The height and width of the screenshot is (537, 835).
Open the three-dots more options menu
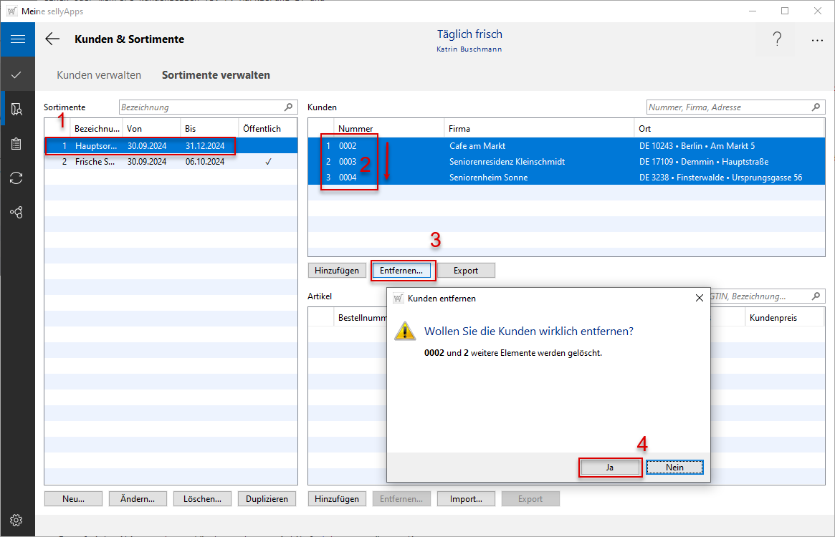(817, 40)
